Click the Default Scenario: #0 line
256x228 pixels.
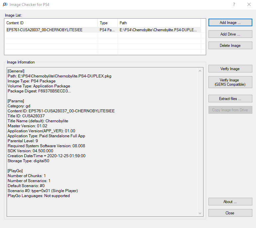(x=26, y=186)
